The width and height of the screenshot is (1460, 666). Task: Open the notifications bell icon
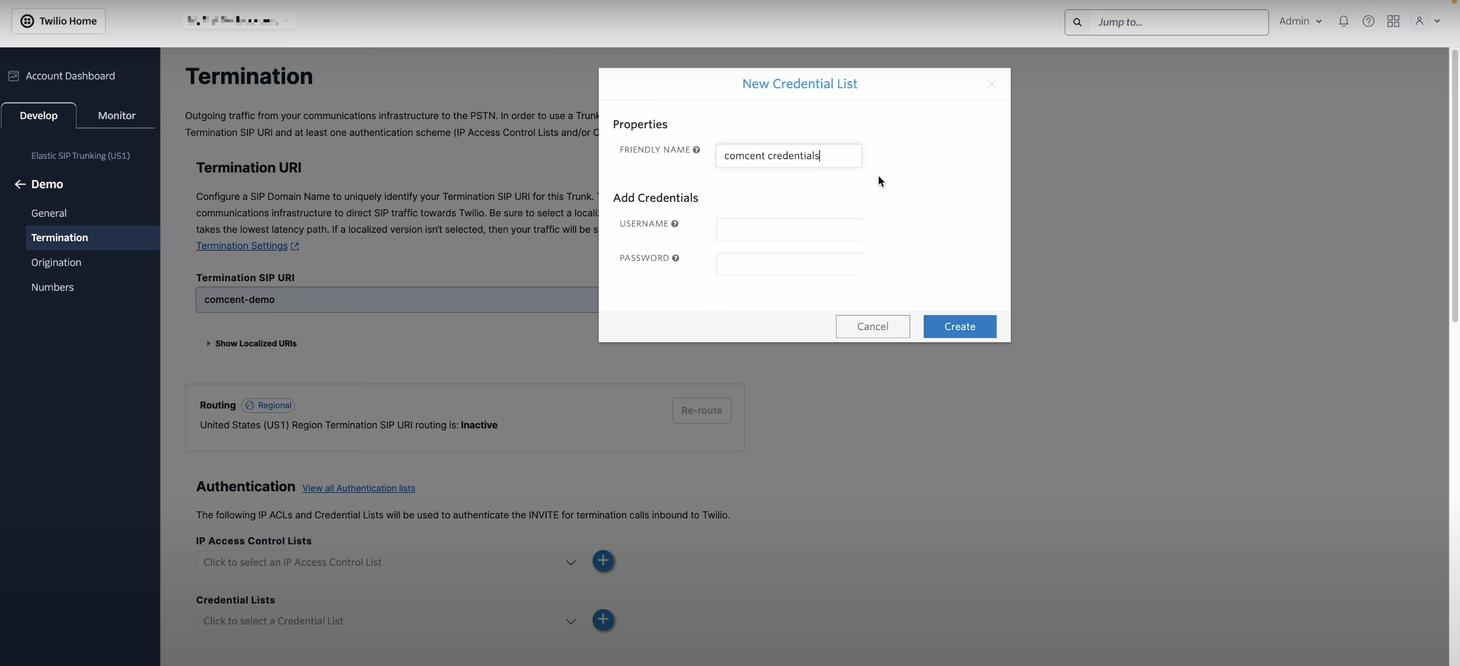tap(1343, 21)
